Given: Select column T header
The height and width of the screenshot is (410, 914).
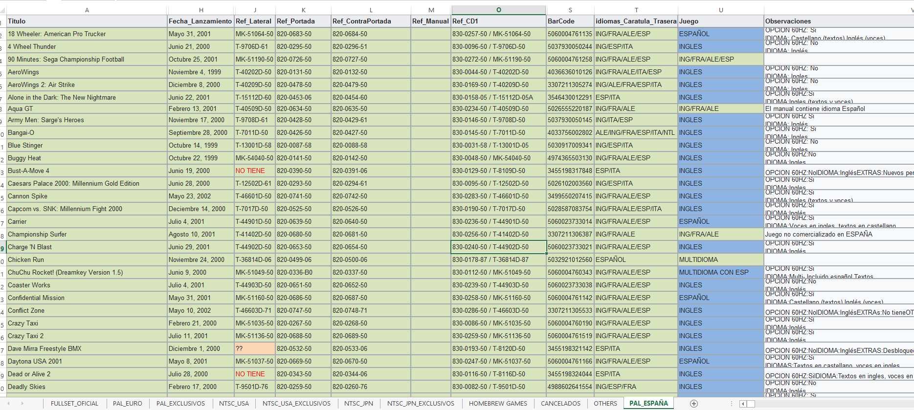Looking at the screenshot, I should (x=636, y=10).
